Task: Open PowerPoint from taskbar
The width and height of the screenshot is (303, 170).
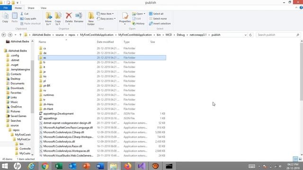Action: (x=86, y=166)
